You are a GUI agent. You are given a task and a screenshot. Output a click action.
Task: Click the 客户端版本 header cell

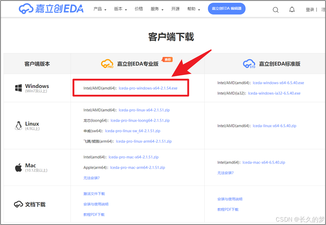(x=37, y=64)
